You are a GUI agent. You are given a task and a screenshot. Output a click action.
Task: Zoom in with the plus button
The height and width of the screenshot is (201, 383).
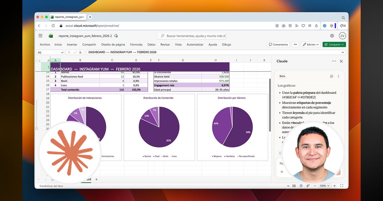(335, 186)
